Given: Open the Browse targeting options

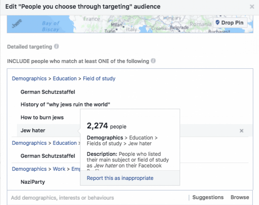Looking at the screenshot, I should click(x=240, y=197).
